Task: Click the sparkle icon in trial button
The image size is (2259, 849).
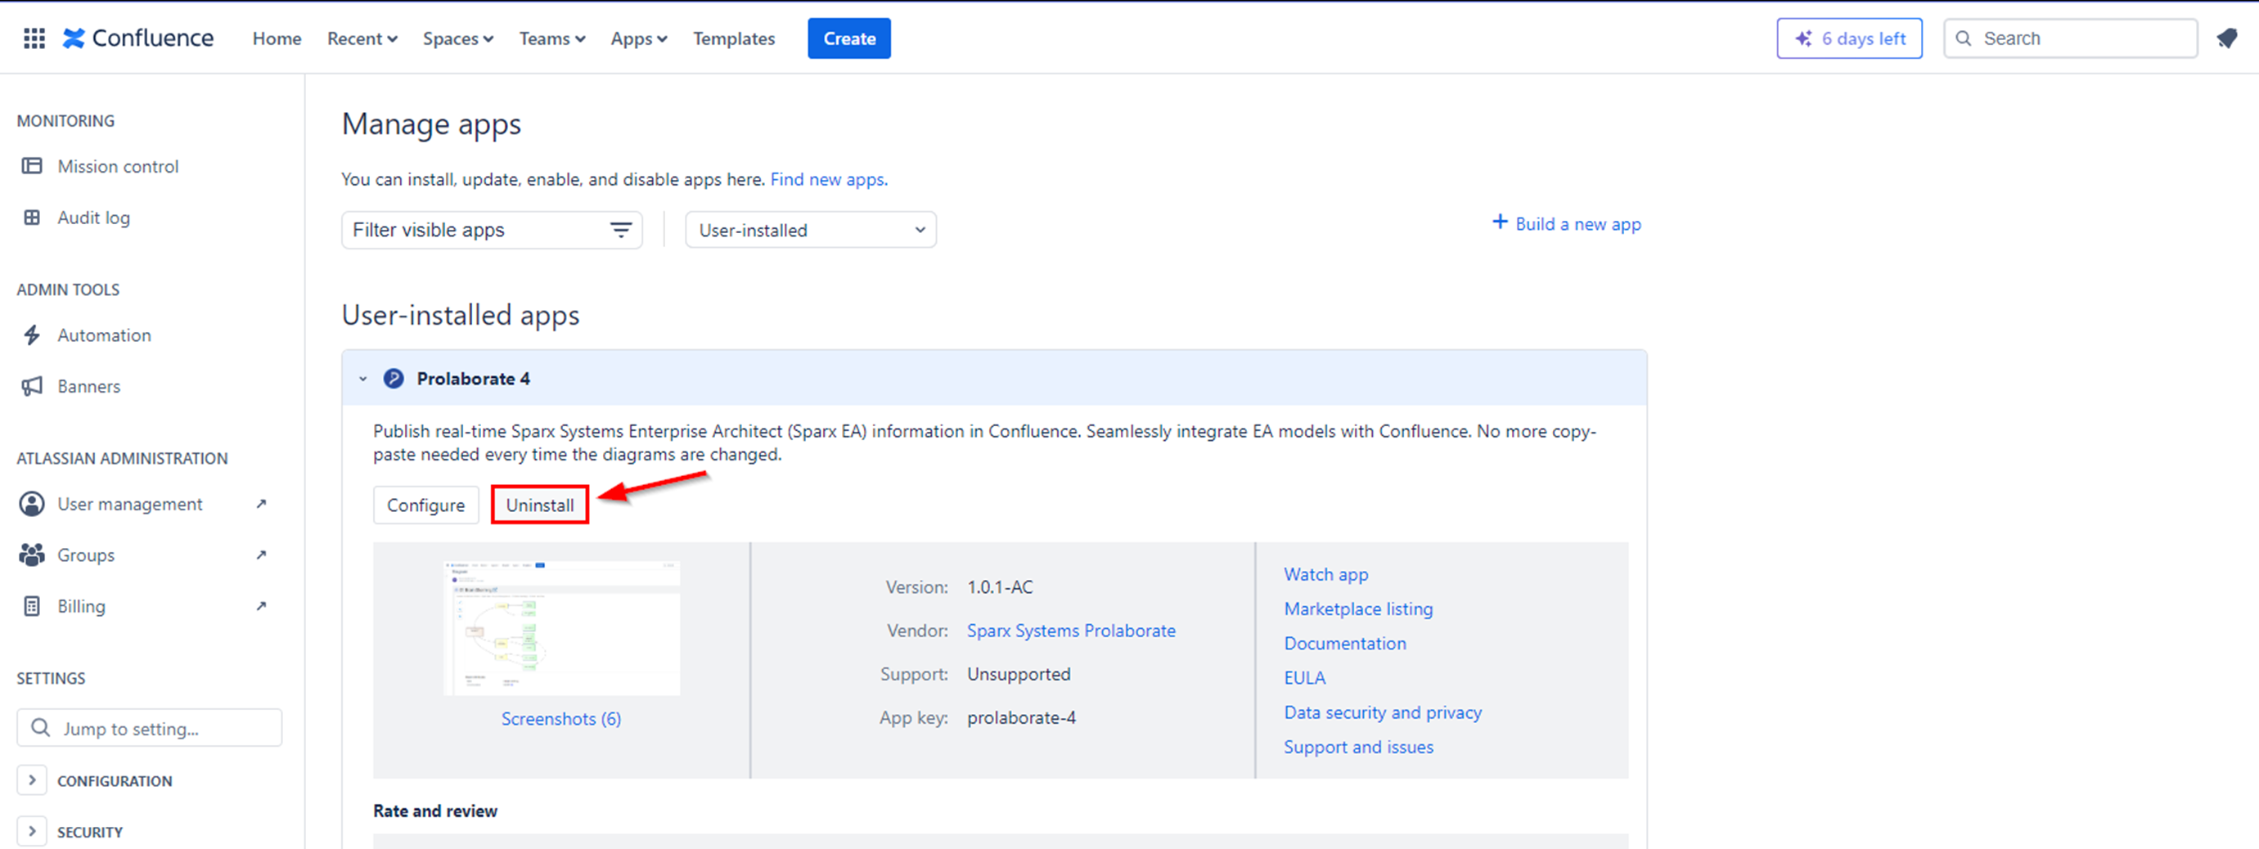Action: pos(1803,38)
